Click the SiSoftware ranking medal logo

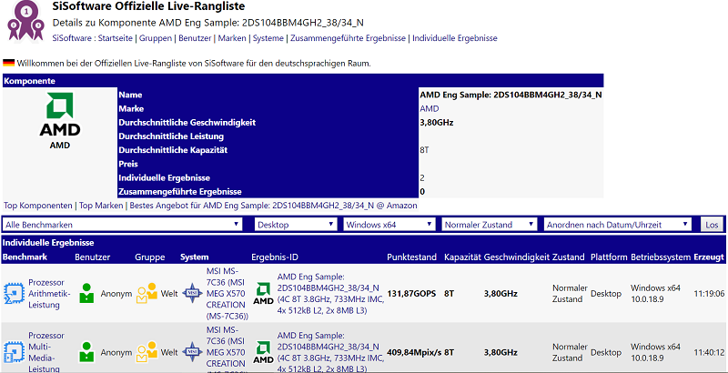pyautogui.click(x=25, y=22)
